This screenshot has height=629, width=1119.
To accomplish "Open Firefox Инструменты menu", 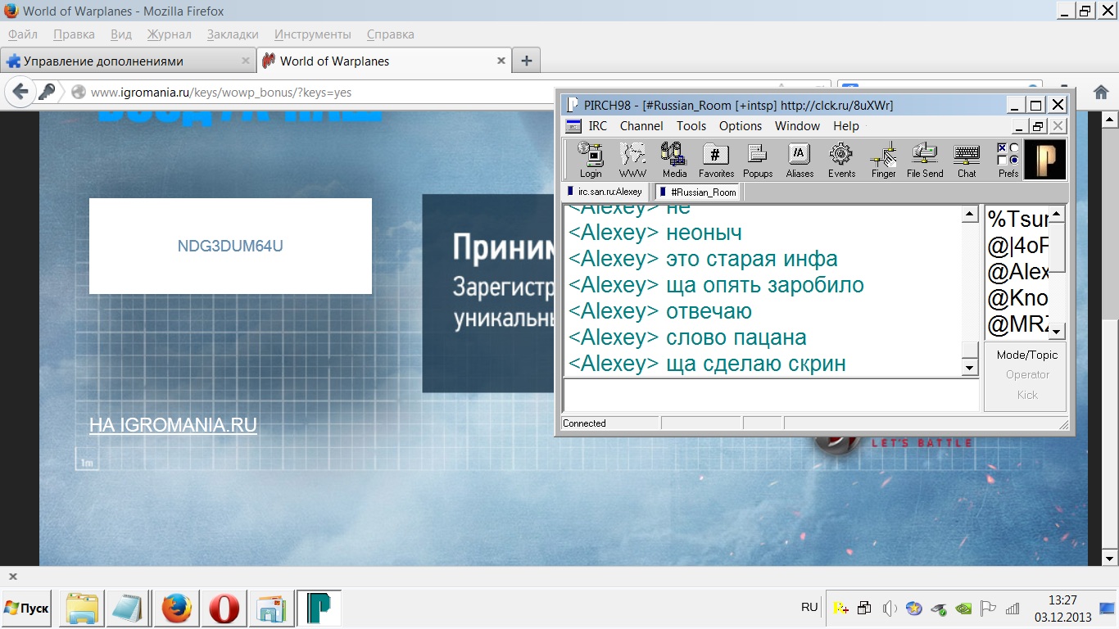I will (x=313, y=34).
